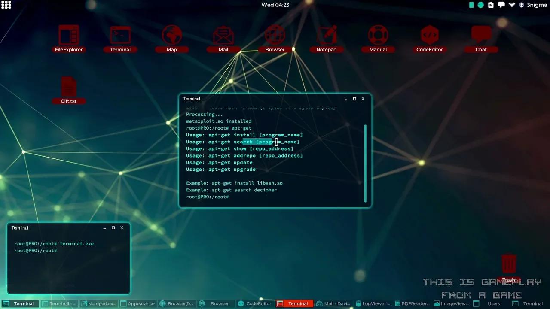Launch the Browser desktop icon

pyautogui.click(x=275, y=39)
